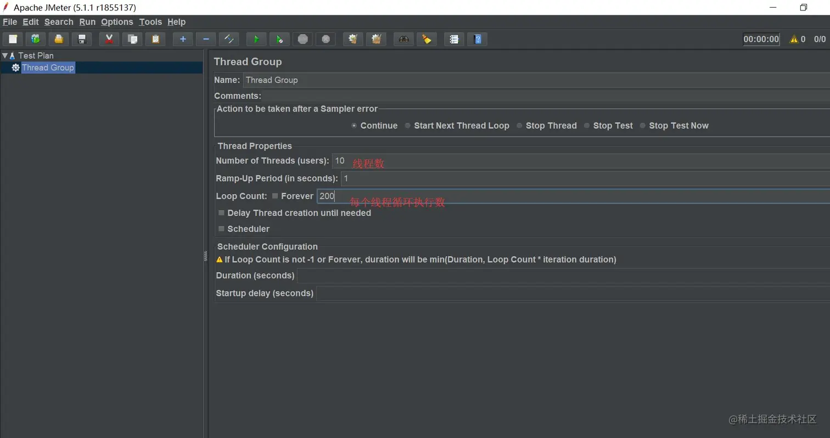This screenshot has height=438, width=830.
Task: Select the Continue radio button
Action: pyautogui.click(x=354, y=126)
